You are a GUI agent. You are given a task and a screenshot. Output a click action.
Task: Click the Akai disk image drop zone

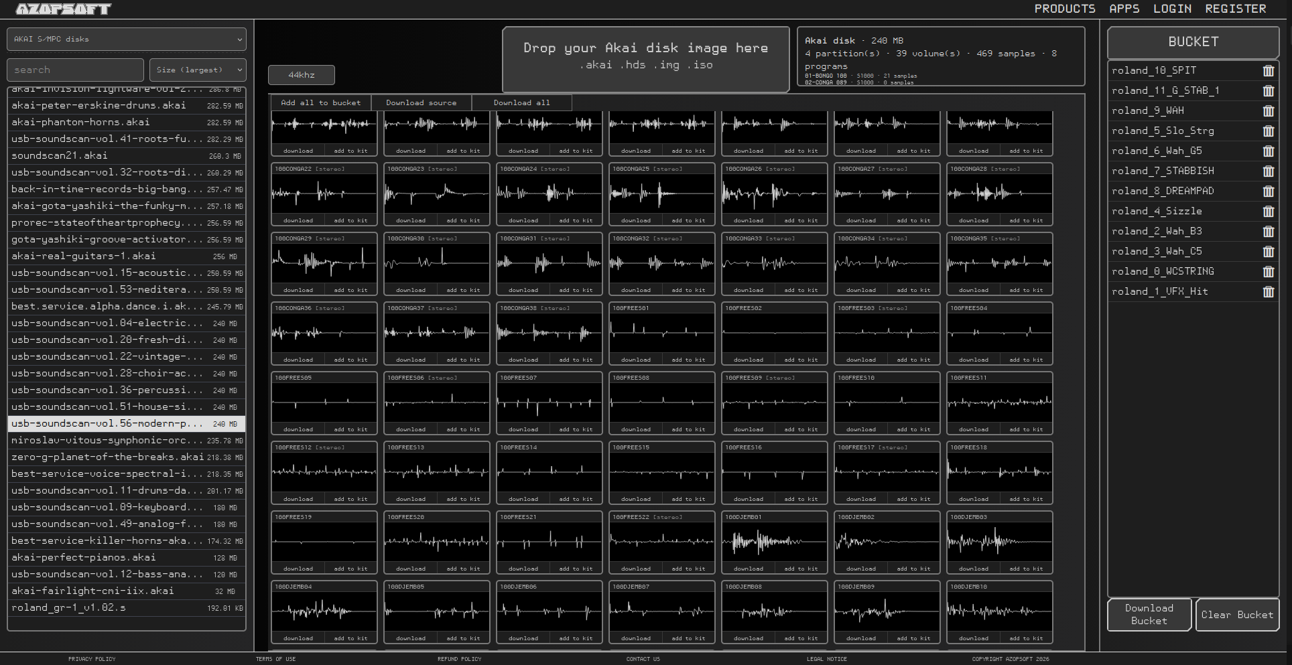[646, 59]
